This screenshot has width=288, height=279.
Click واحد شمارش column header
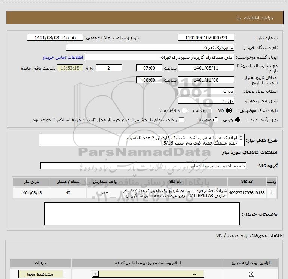pos(104,182)
